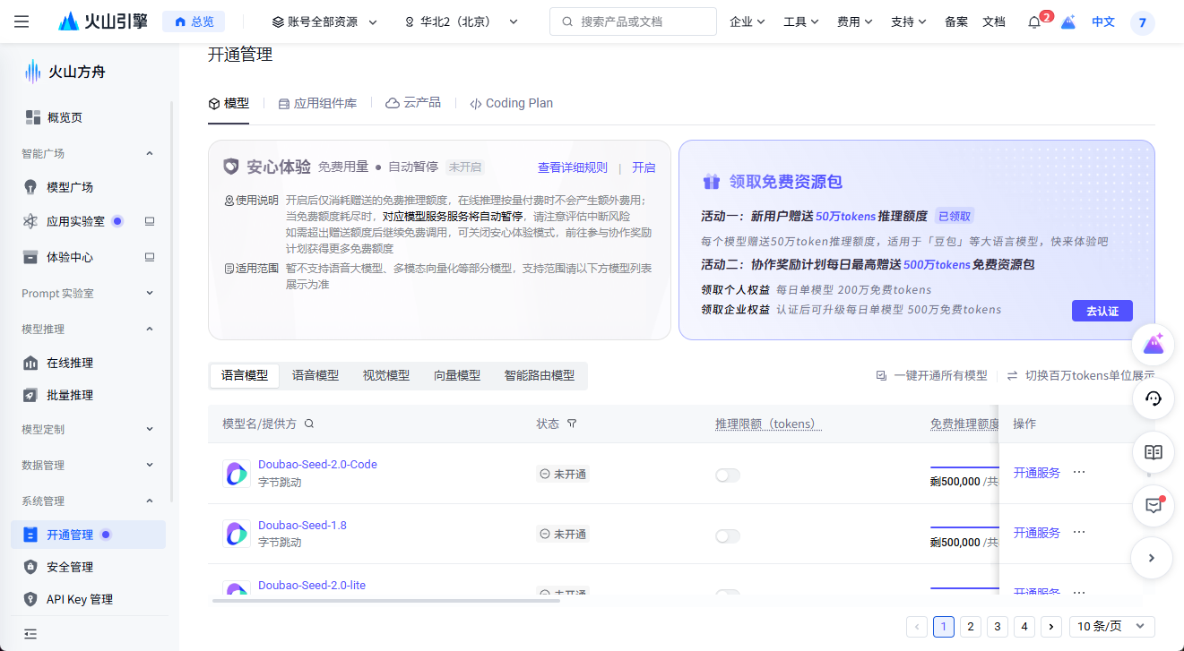The height and width of the screenshot is (651, 1184).
Task: Click the filter icon next to 状态
Action: (x=572, y=424)
